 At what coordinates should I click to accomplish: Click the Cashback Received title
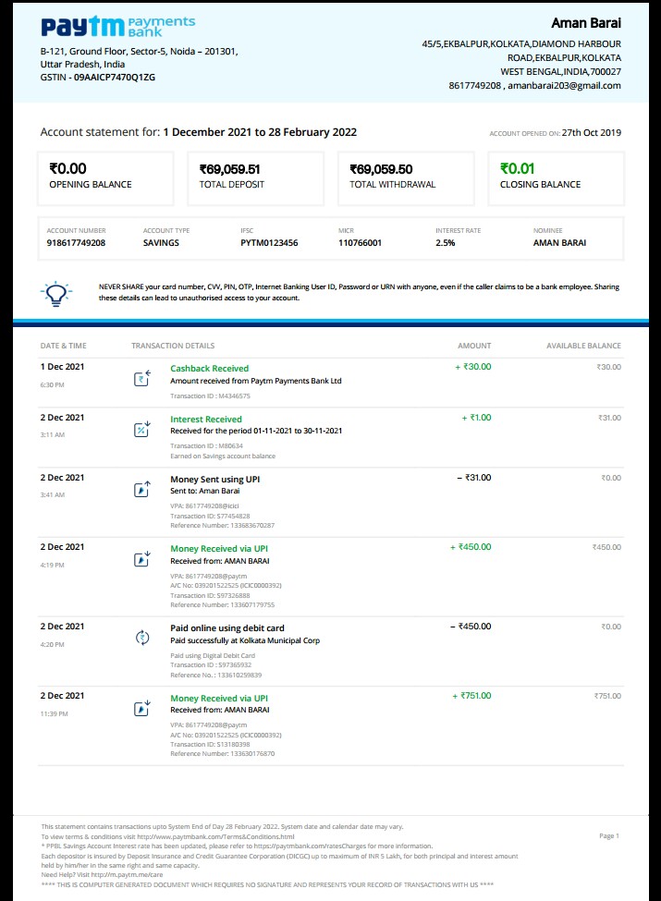[x=209, y=369]
